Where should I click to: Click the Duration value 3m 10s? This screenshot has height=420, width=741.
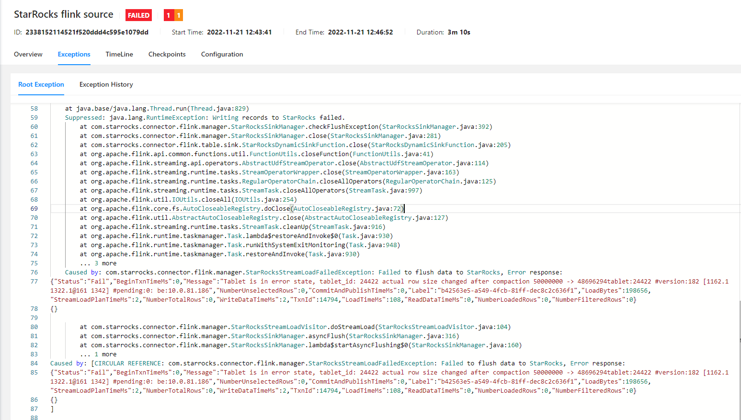point(459,32)
